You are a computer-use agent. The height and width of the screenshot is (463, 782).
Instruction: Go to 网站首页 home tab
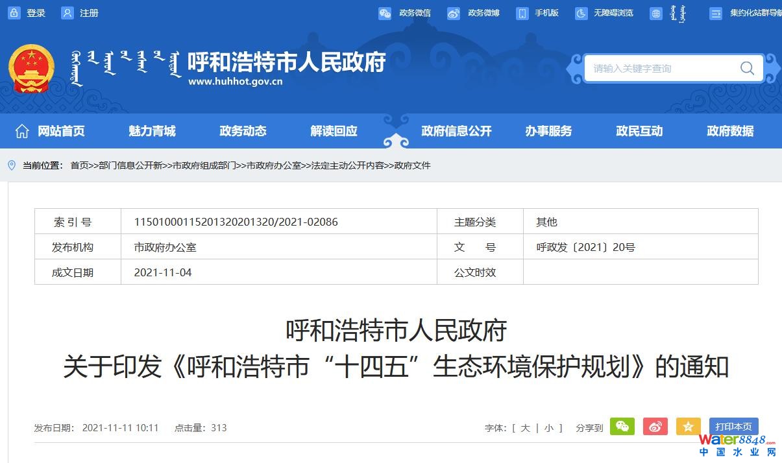[x=51, y=131]
